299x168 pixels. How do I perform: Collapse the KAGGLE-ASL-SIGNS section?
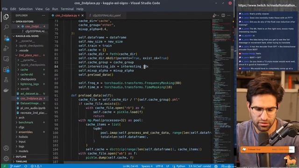coord(27,36)
